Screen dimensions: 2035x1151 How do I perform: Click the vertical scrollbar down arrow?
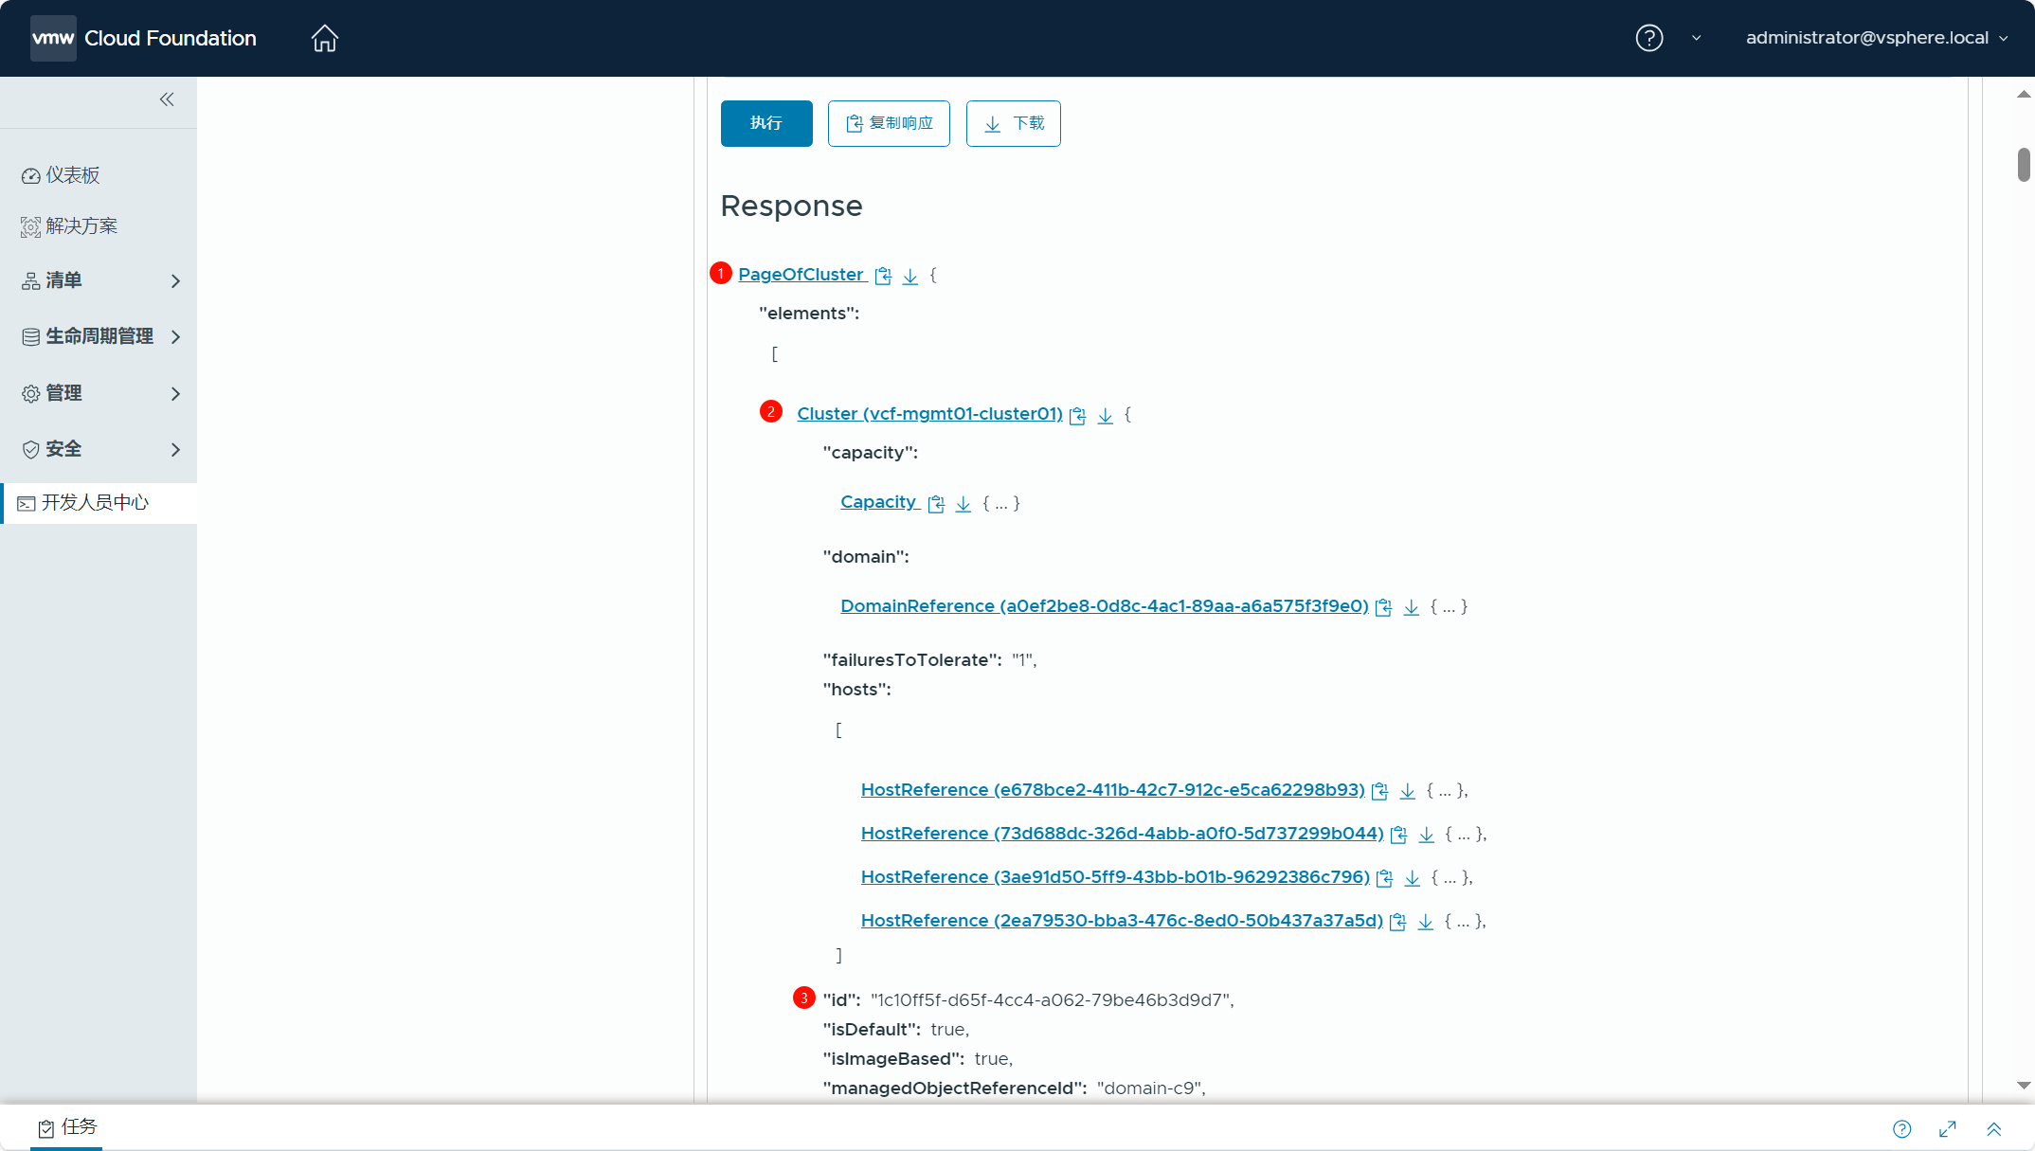point(2024,1086)
